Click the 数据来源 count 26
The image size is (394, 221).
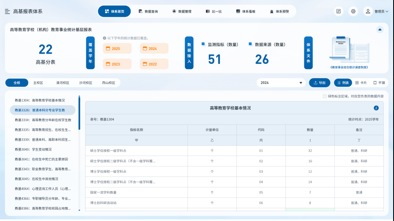click(262, 59)
